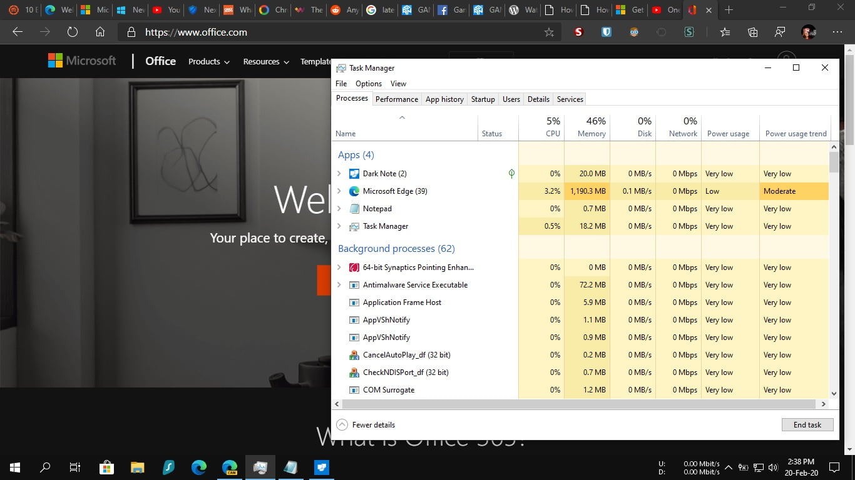
Task: Click the add-to-favorites star in the address bar
Action: (x=549, y=31)
